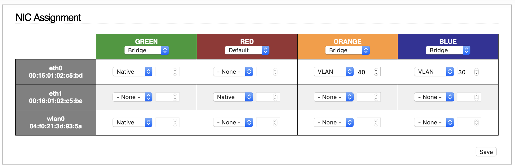Open eth1 GREEN None assignment dropdown
Image resolution: width=515 pixels, height=168 pixels.
point(132,97)
